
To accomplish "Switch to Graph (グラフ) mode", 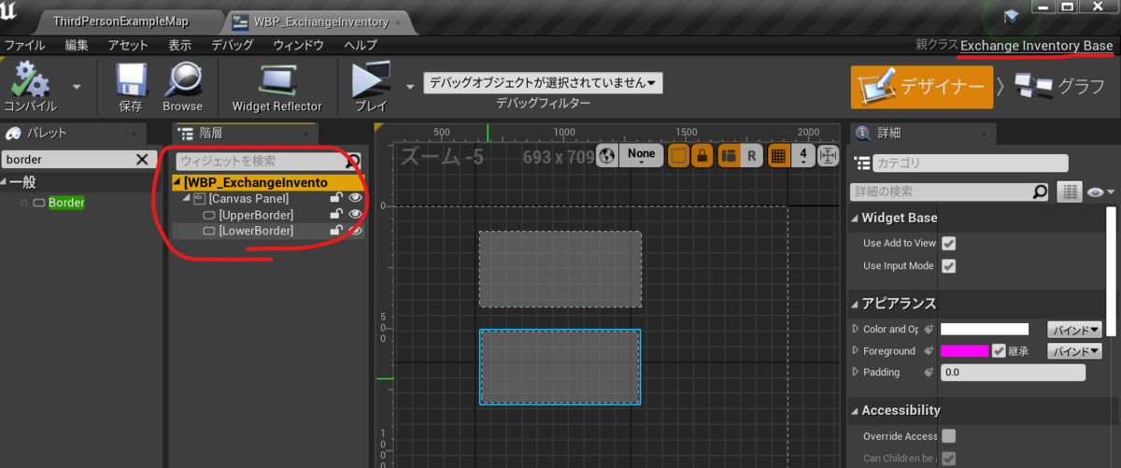I will coord(1060,87).
